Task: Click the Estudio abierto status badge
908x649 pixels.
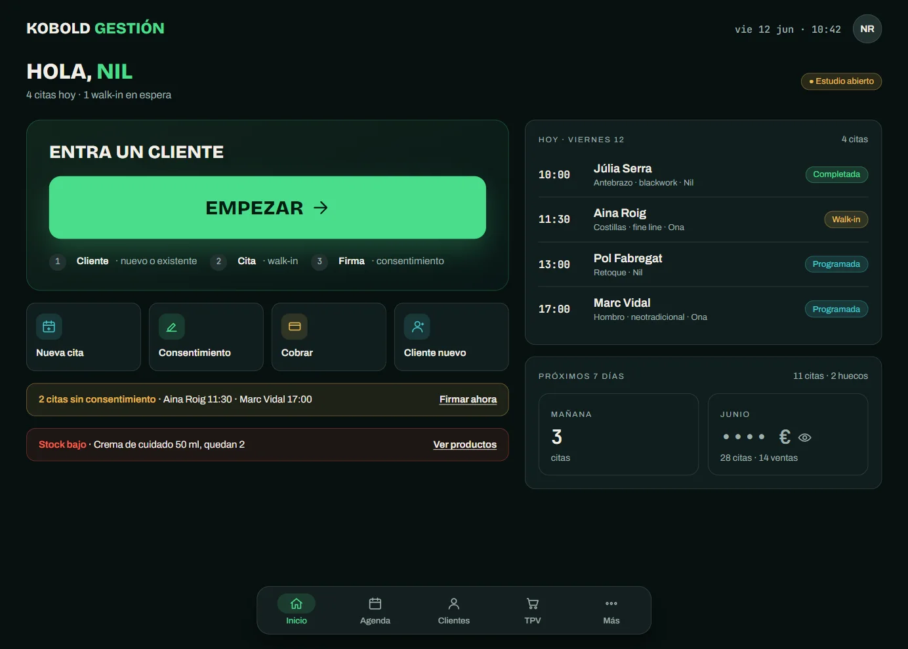Action: [x=841, y=81]
